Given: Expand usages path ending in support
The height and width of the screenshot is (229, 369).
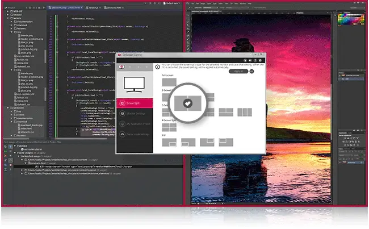Looking at the screenshot, I should tap(22, 170).
